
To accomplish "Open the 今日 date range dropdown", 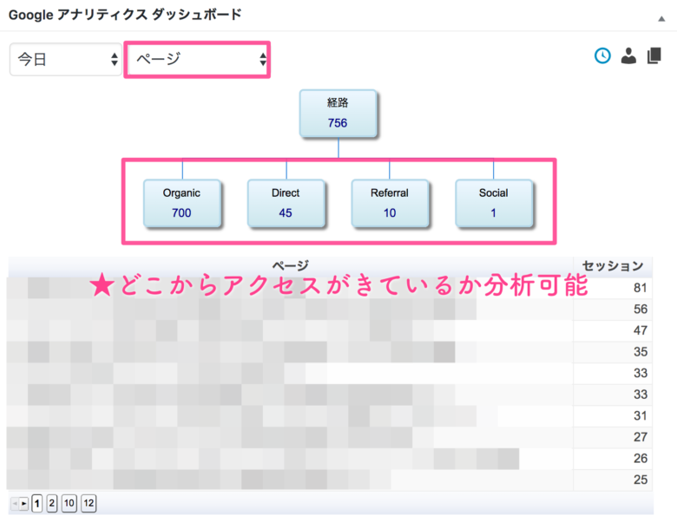I will coord(66,59).
